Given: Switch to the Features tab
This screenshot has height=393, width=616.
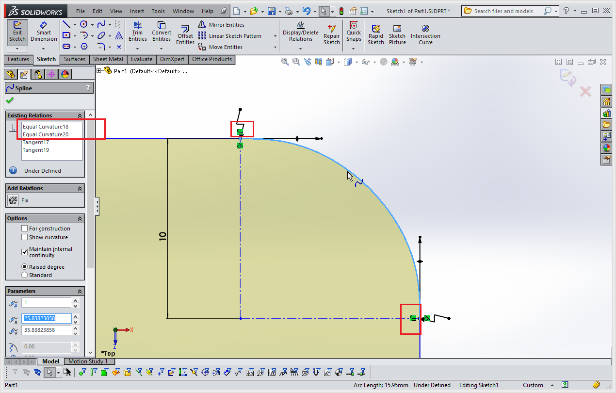Looking at the screenshot, I should [18, 59].
